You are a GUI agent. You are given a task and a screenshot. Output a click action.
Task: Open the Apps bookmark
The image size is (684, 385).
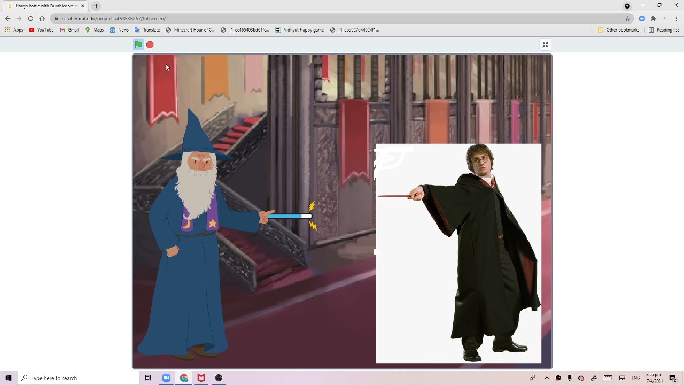click(x=14, y=30)
